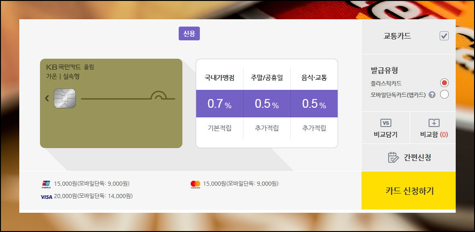The image size is (475, 232).
Task: Click the 0.5 % rate under 주말/공휴일
Action: (267, 104)
